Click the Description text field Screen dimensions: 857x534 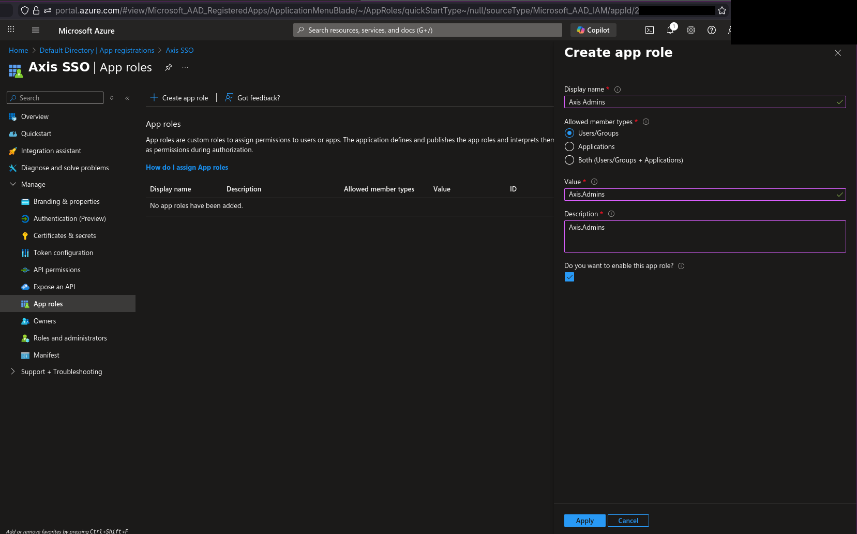pyautogui.click(x=704, y=236)
